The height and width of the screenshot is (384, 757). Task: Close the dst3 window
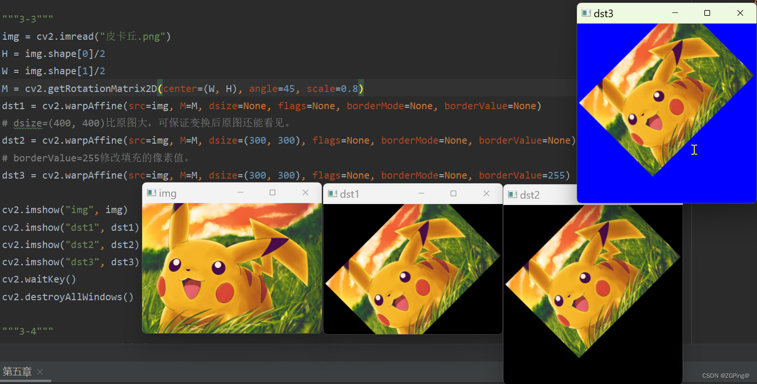click(740, 13)
